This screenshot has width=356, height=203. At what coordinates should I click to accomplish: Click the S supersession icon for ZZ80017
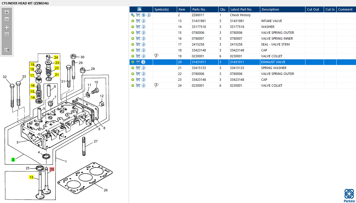tap(143, 15)
